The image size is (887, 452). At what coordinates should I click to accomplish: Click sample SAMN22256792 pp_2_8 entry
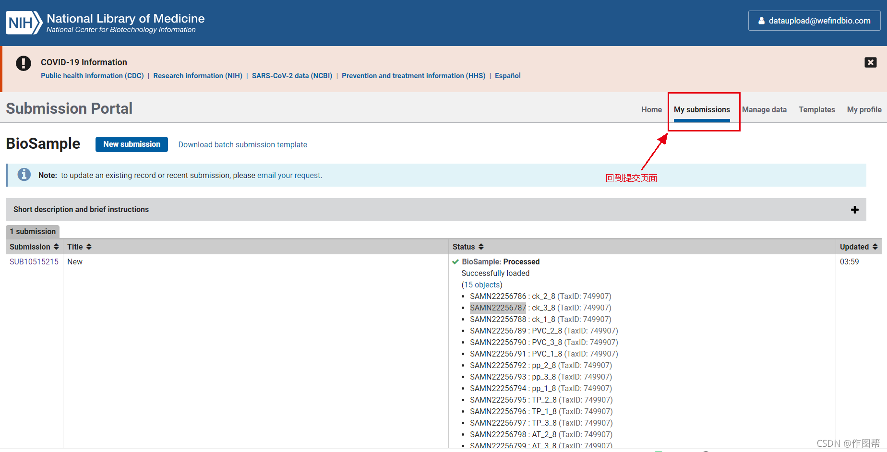541,365
